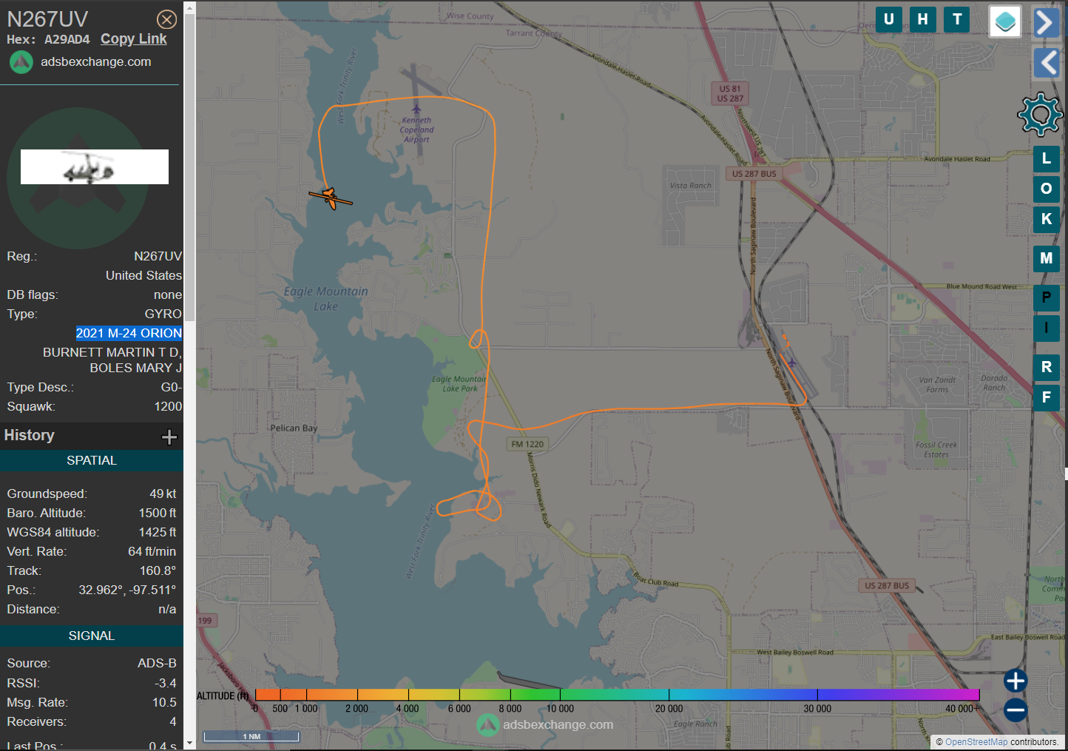Open the map layers selector icon
1068x751 pixels.
1005,21
